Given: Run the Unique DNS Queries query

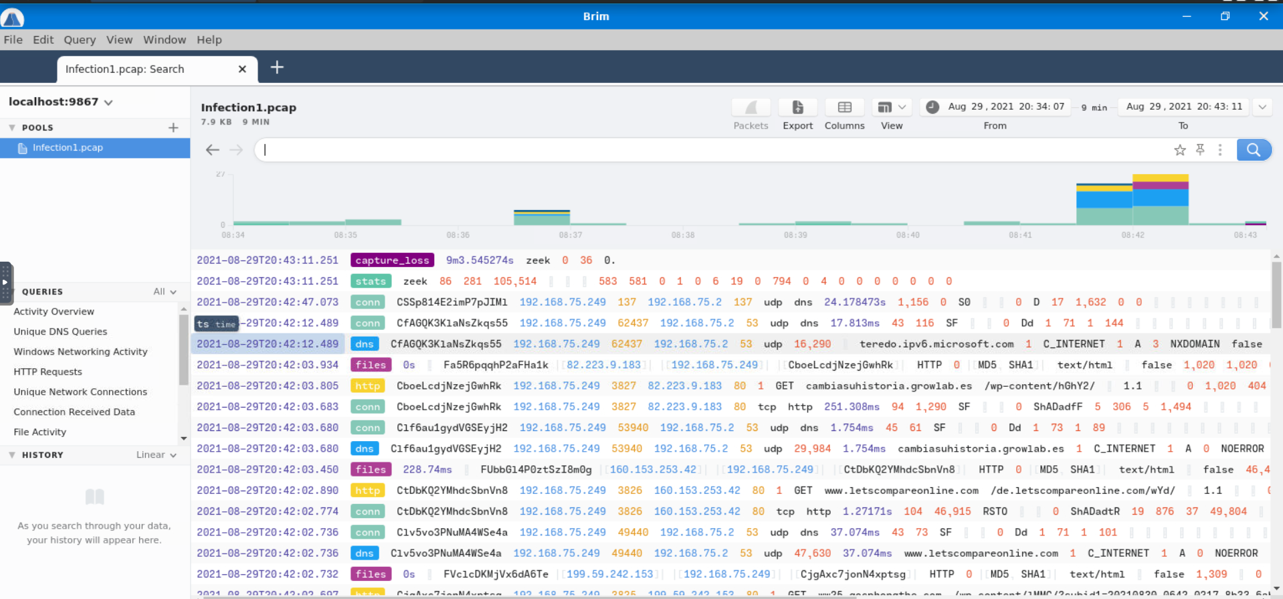Looking at the screenshot, I should [x=60, y=331].
